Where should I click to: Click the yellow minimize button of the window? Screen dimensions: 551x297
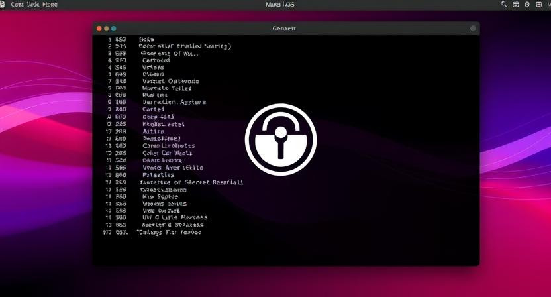106,29
